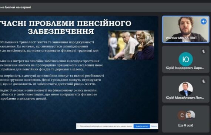Click the small photo avatar beside C
The width and height of the screenshot is (211, 135).
(x=190, y=115)
